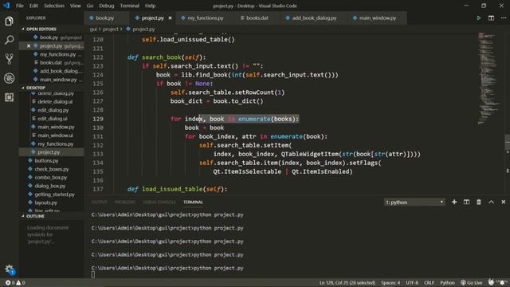Open the Manage gear menu

click(x=9, y=269)
